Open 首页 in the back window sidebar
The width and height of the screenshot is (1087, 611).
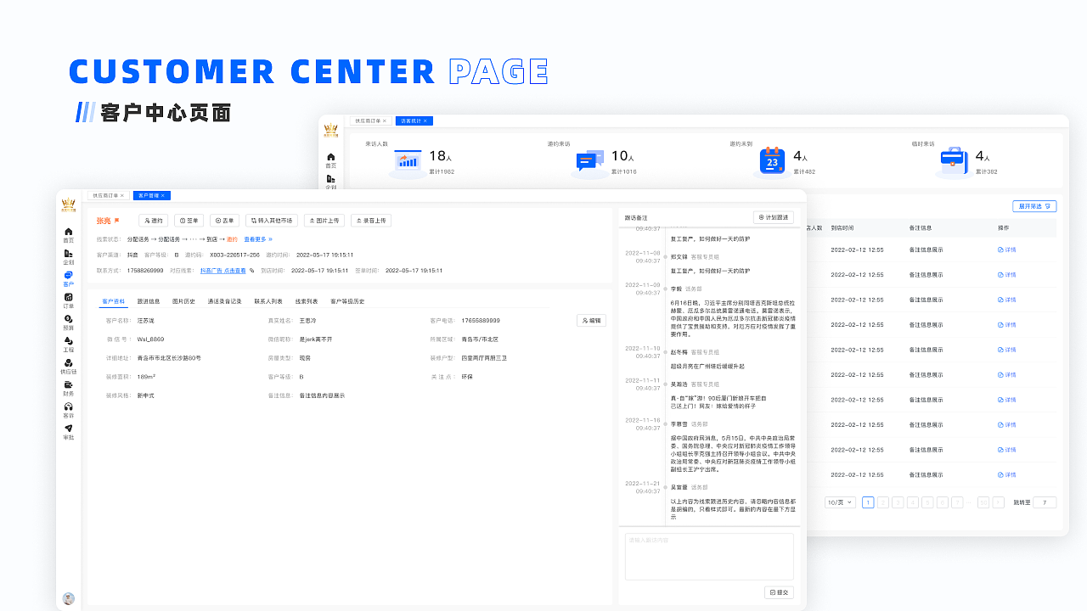coord(331,160)
